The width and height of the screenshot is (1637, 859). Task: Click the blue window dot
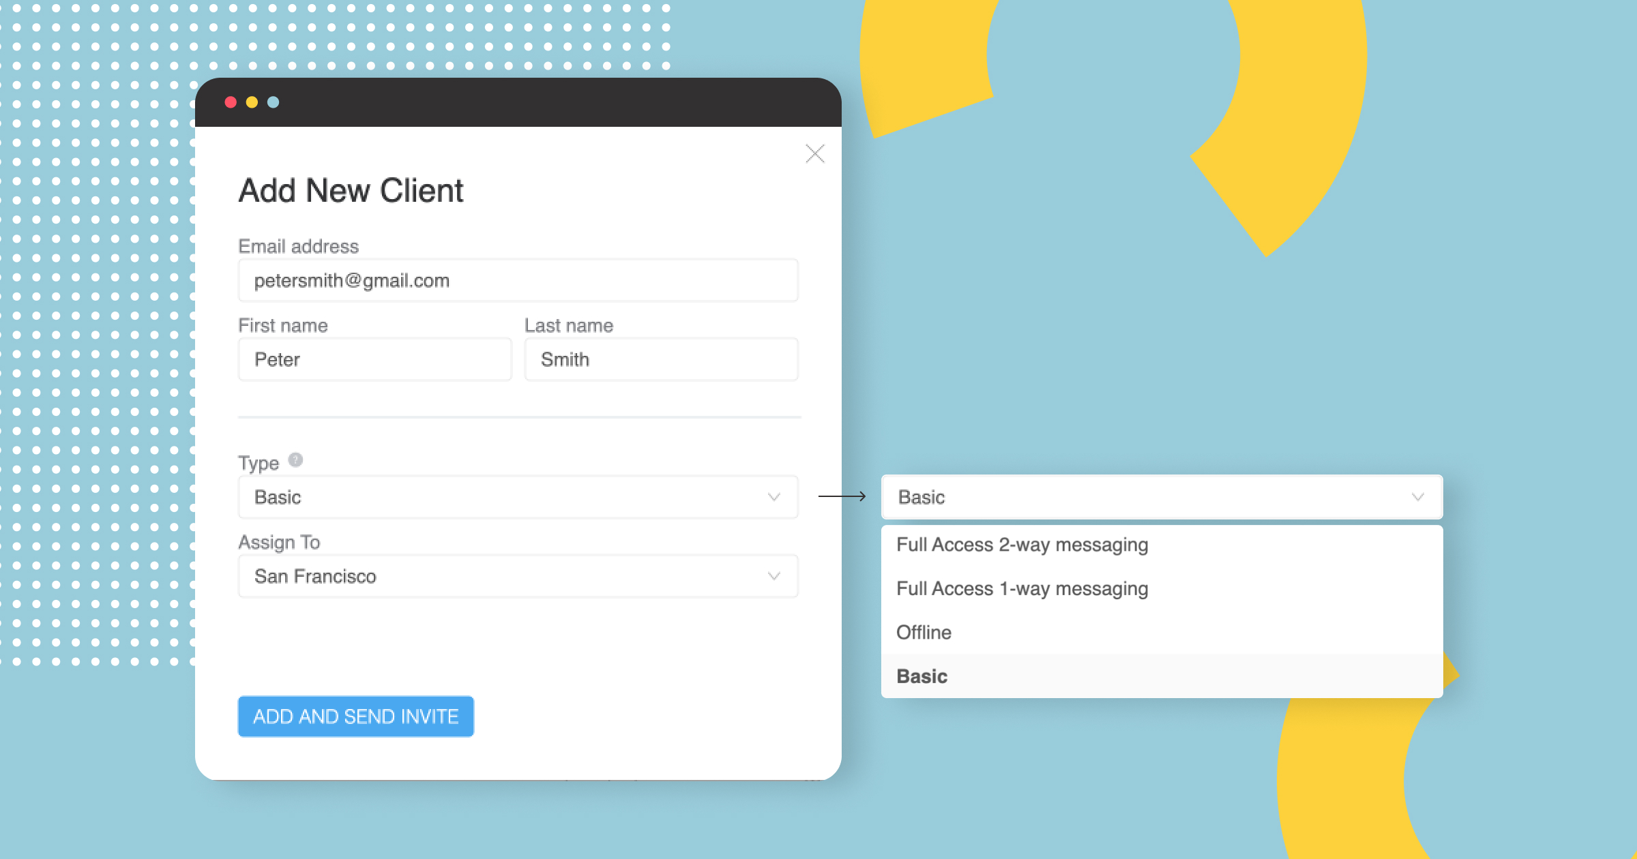pos(273,102)
